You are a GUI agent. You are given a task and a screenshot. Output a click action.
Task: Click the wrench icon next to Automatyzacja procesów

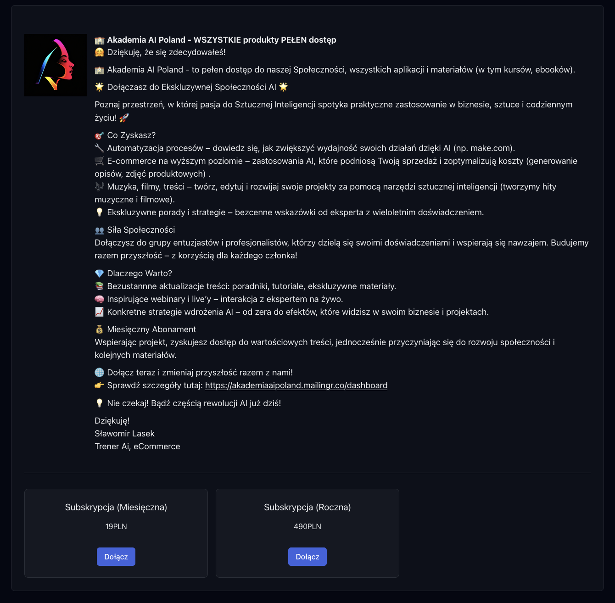coord(100,148)
